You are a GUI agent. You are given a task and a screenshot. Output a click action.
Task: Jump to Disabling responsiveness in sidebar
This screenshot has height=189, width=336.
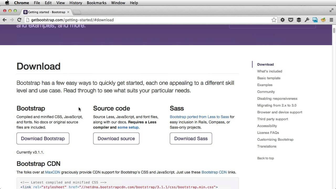click(277, 98)
